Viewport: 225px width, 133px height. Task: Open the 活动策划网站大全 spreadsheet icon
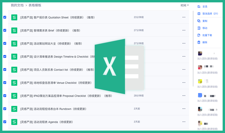coord(14,43)
